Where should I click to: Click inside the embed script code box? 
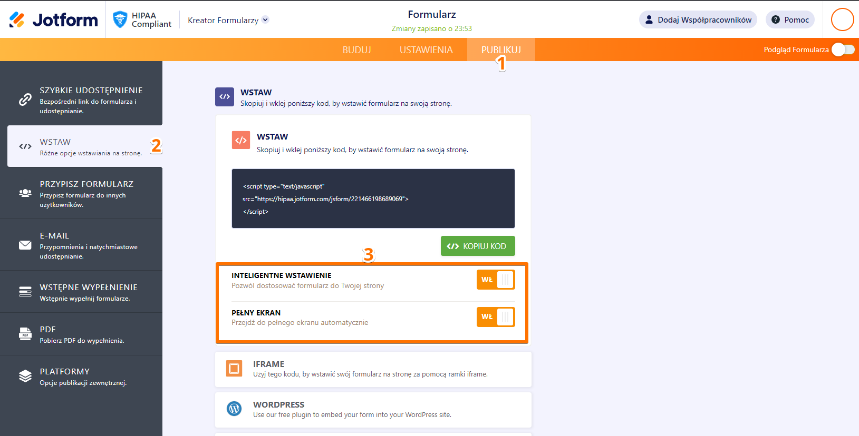373,199
